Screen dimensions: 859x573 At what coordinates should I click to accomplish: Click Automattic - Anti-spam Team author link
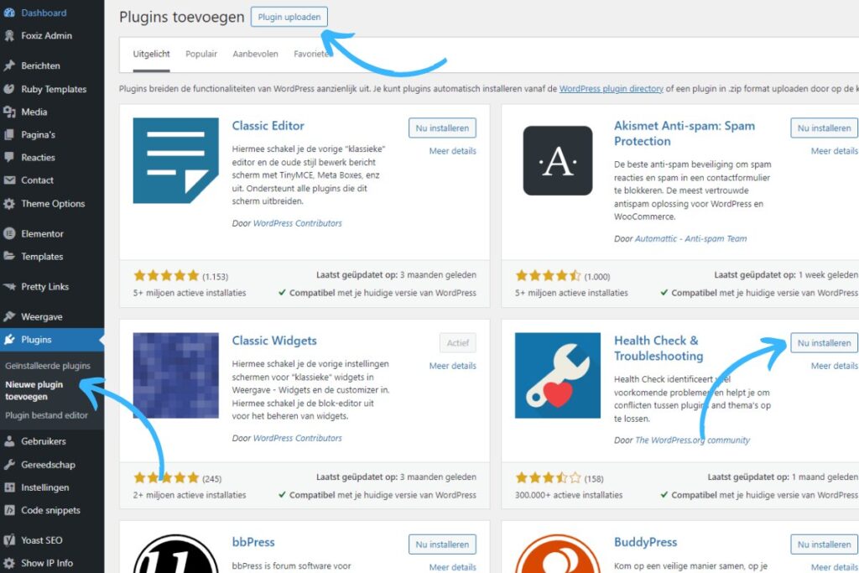pos(691,238)
